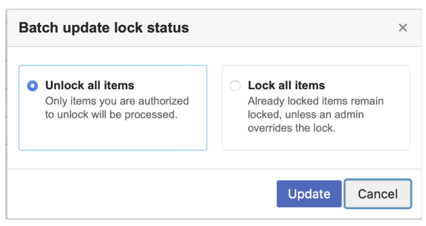Click the 'overrides the lock.' text line
This screenshot has height=226, width=426.
coord(292,128)
